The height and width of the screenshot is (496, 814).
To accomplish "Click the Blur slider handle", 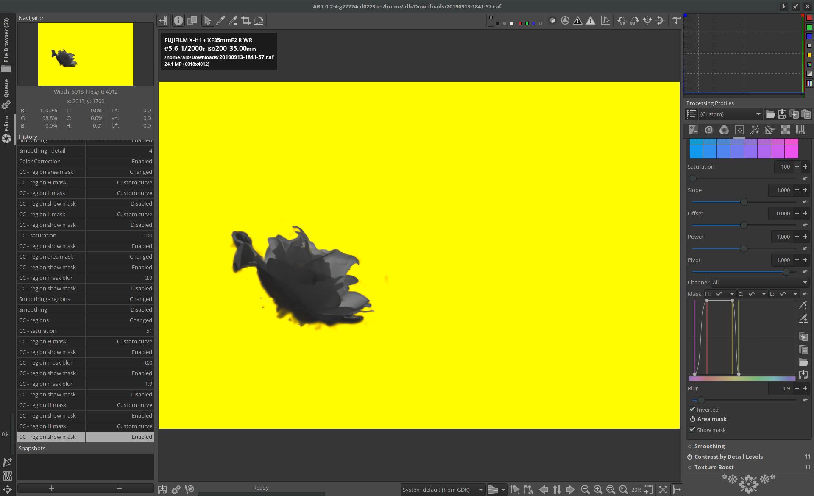I will [x=701, y=400].
